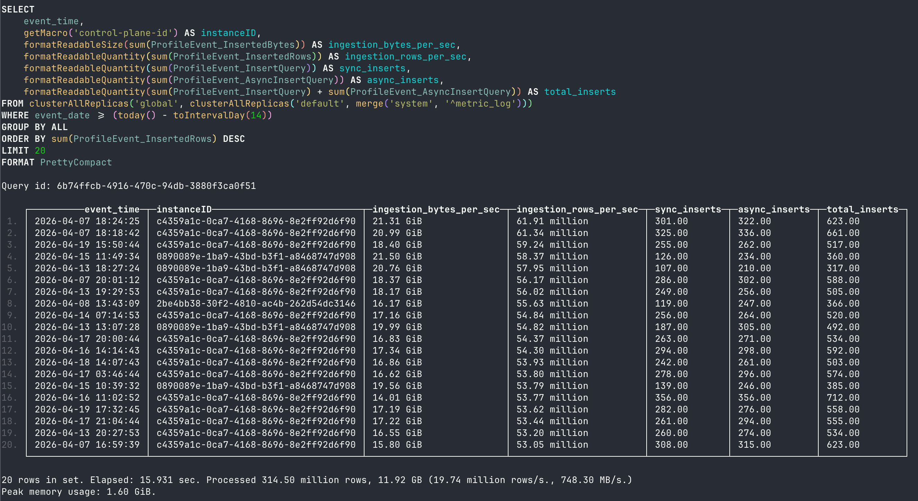The image size is (918, 501).
Task: Click async inserts value 322.00
Action: pyautogui.click(x=754, y=221)
